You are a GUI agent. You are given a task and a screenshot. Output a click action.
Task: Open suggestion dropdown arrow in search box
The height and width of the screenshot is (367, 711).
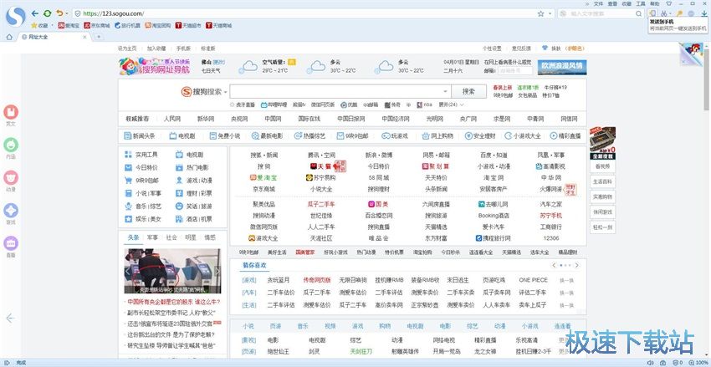tap(445, 91)
